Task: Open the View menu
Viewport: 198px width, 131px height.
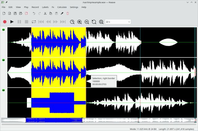Action: pos(18,7)
